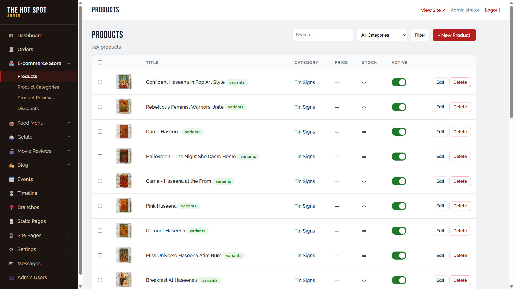The height and width of the screenshot is (289, 514).
Task: Delete Rebellious Feminist Warriors Unite product
Action: coord(460,107)
